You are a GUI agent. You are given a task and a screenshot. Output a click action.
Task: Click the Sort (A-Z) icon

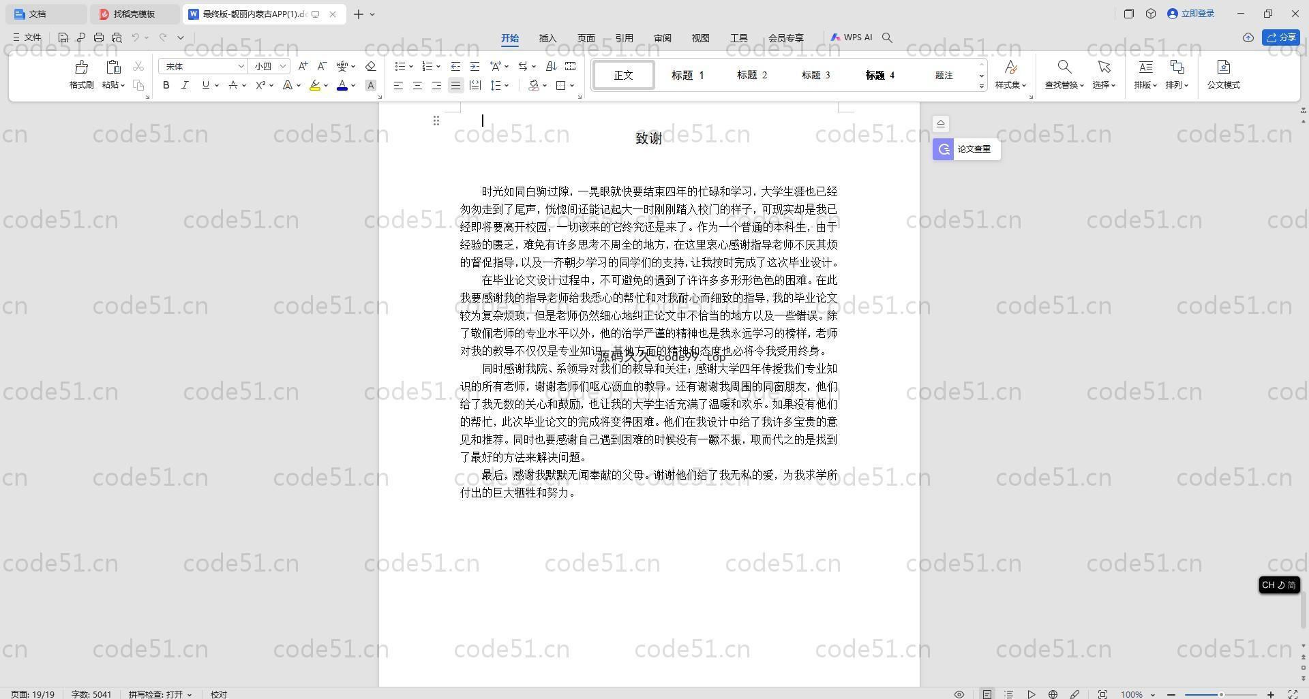click(552, 66)
